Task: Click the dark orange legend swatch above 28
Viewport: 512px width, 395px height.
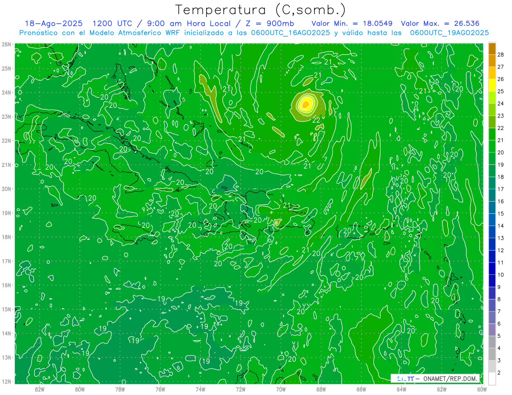Action: [492, 48]
